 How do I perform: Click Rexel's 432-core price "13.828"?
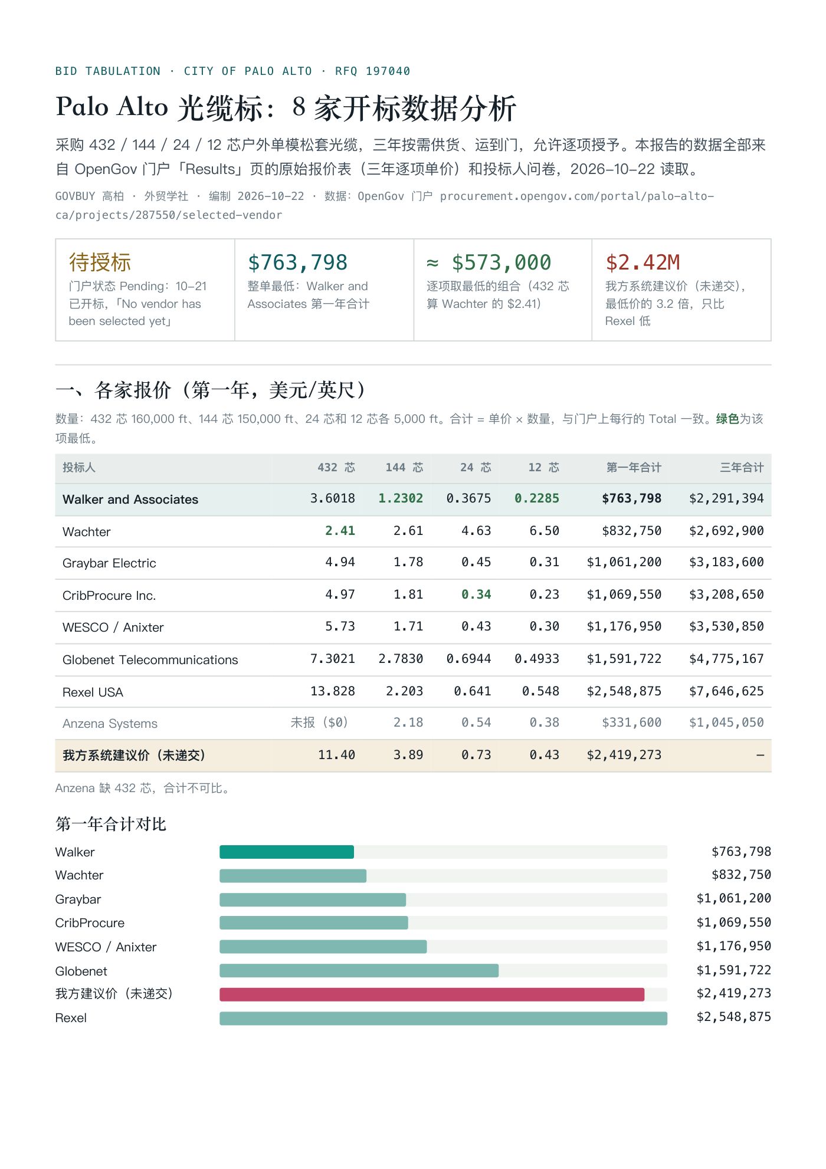coord(333,691)
